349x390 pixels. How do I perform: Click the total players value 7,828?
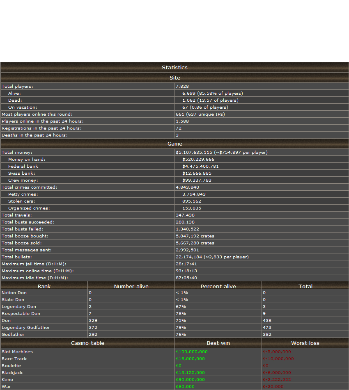(182, 86)
